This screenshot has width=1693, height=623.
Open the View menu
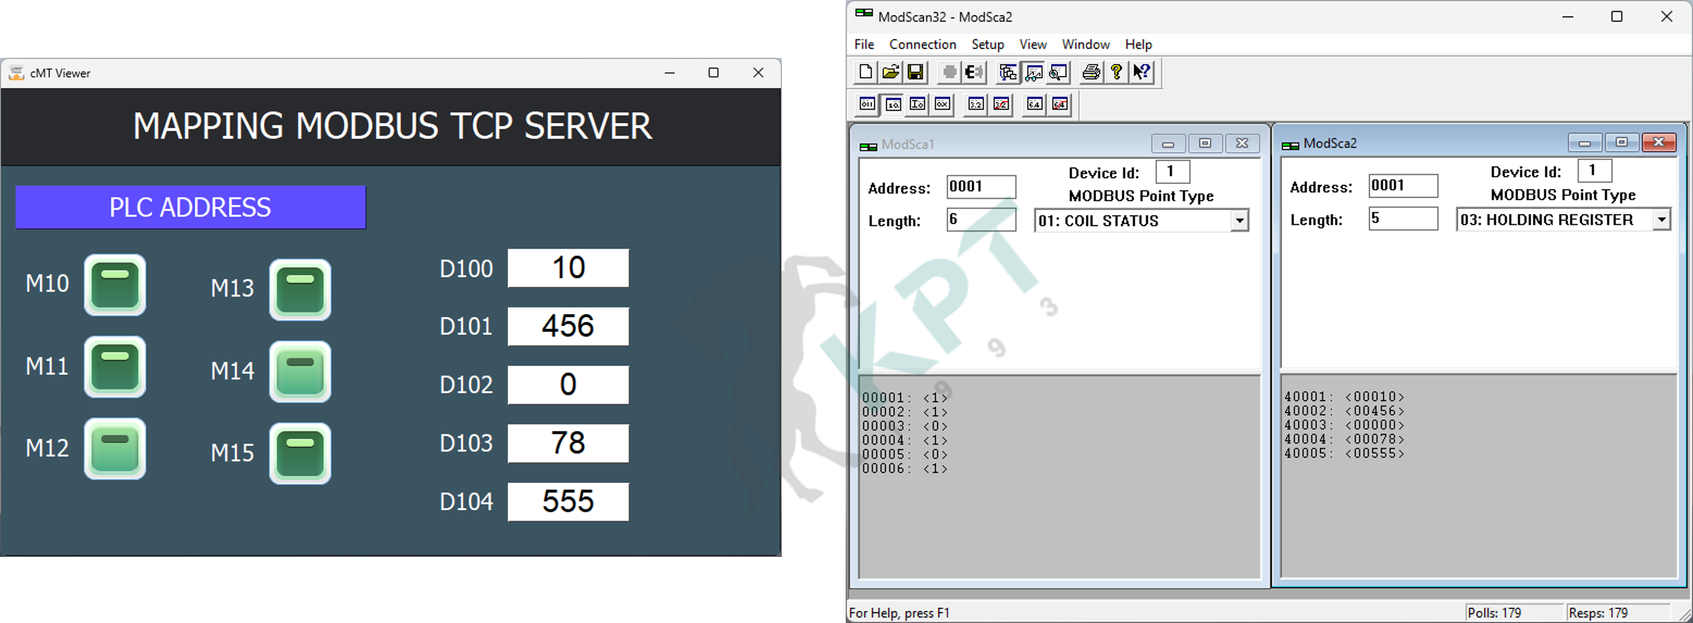(x=1033, y=44)
